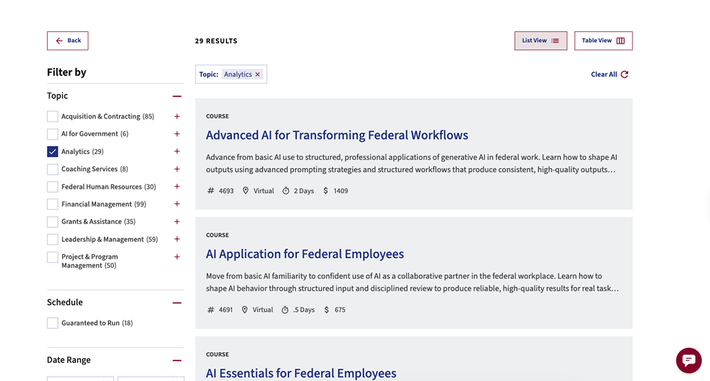710x381 pixels.
Task: Click the Financial Management (99) label
Action: [x=104, y=205]
